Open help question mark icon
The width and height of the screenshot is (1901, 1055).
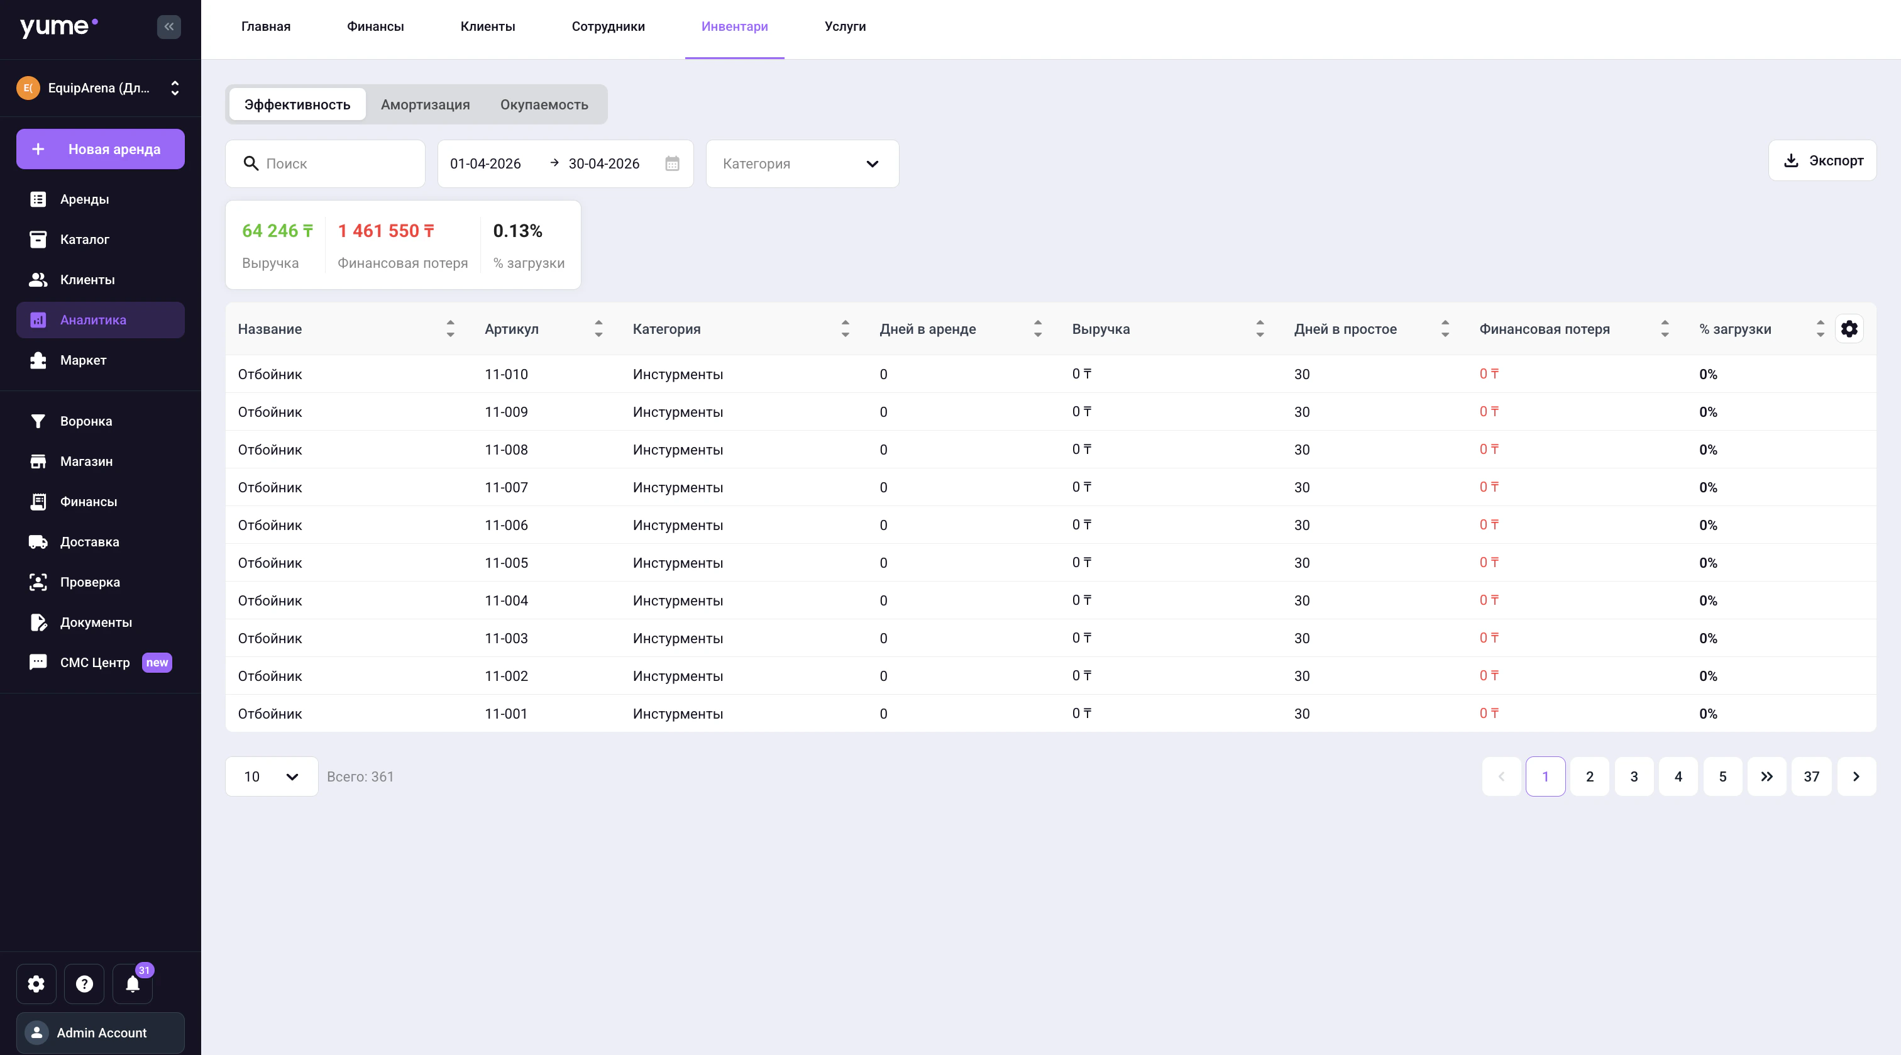tap(84, 983)
